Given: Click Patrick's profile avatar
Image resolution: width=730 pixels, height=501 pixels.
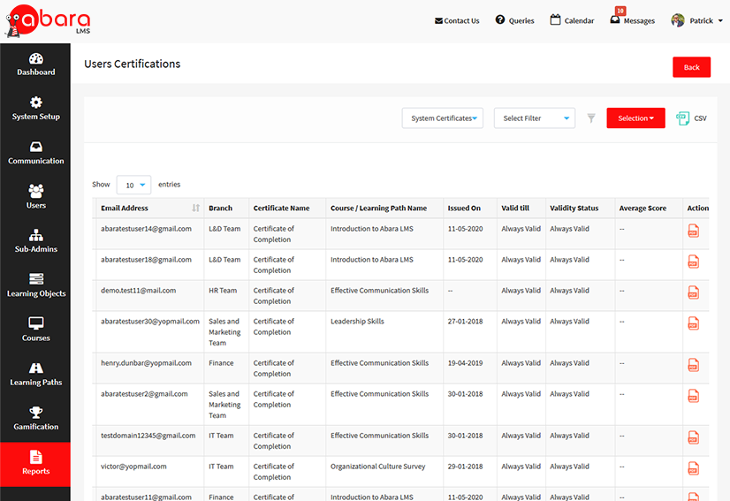Looking at the screenshot, I should [x=678, y=20].
